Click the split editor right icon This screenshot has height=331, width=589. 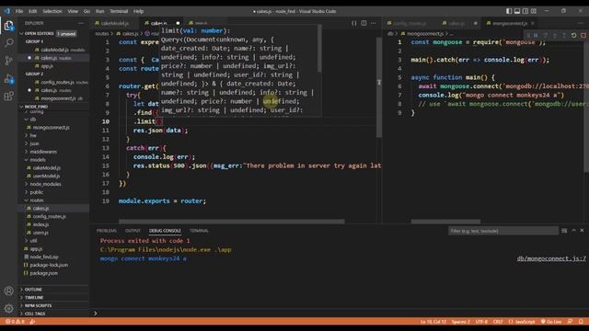[364, 23]
